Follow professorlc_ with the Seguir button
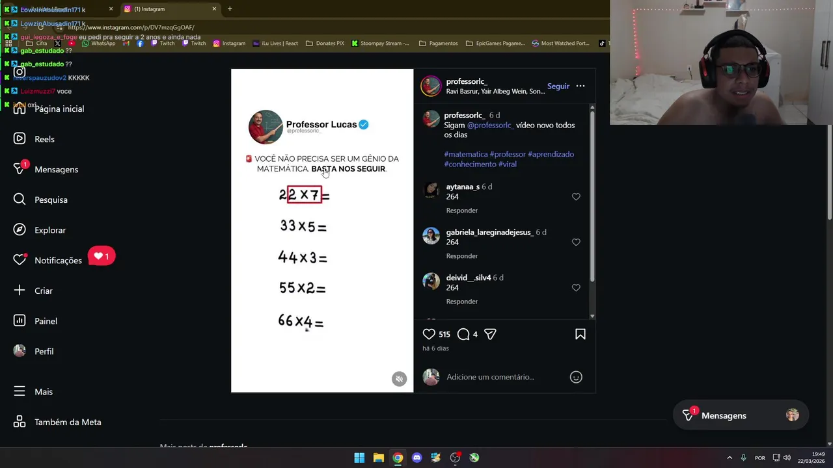Screen dimensions: 833x468 tap(558, 86)
